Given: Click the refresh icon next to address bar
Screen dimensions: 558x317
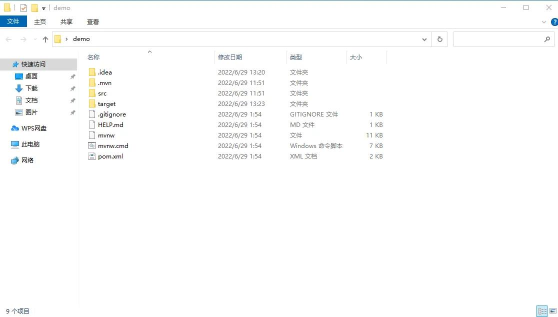Looking at the screenshot, I should [x=439, y=38].
